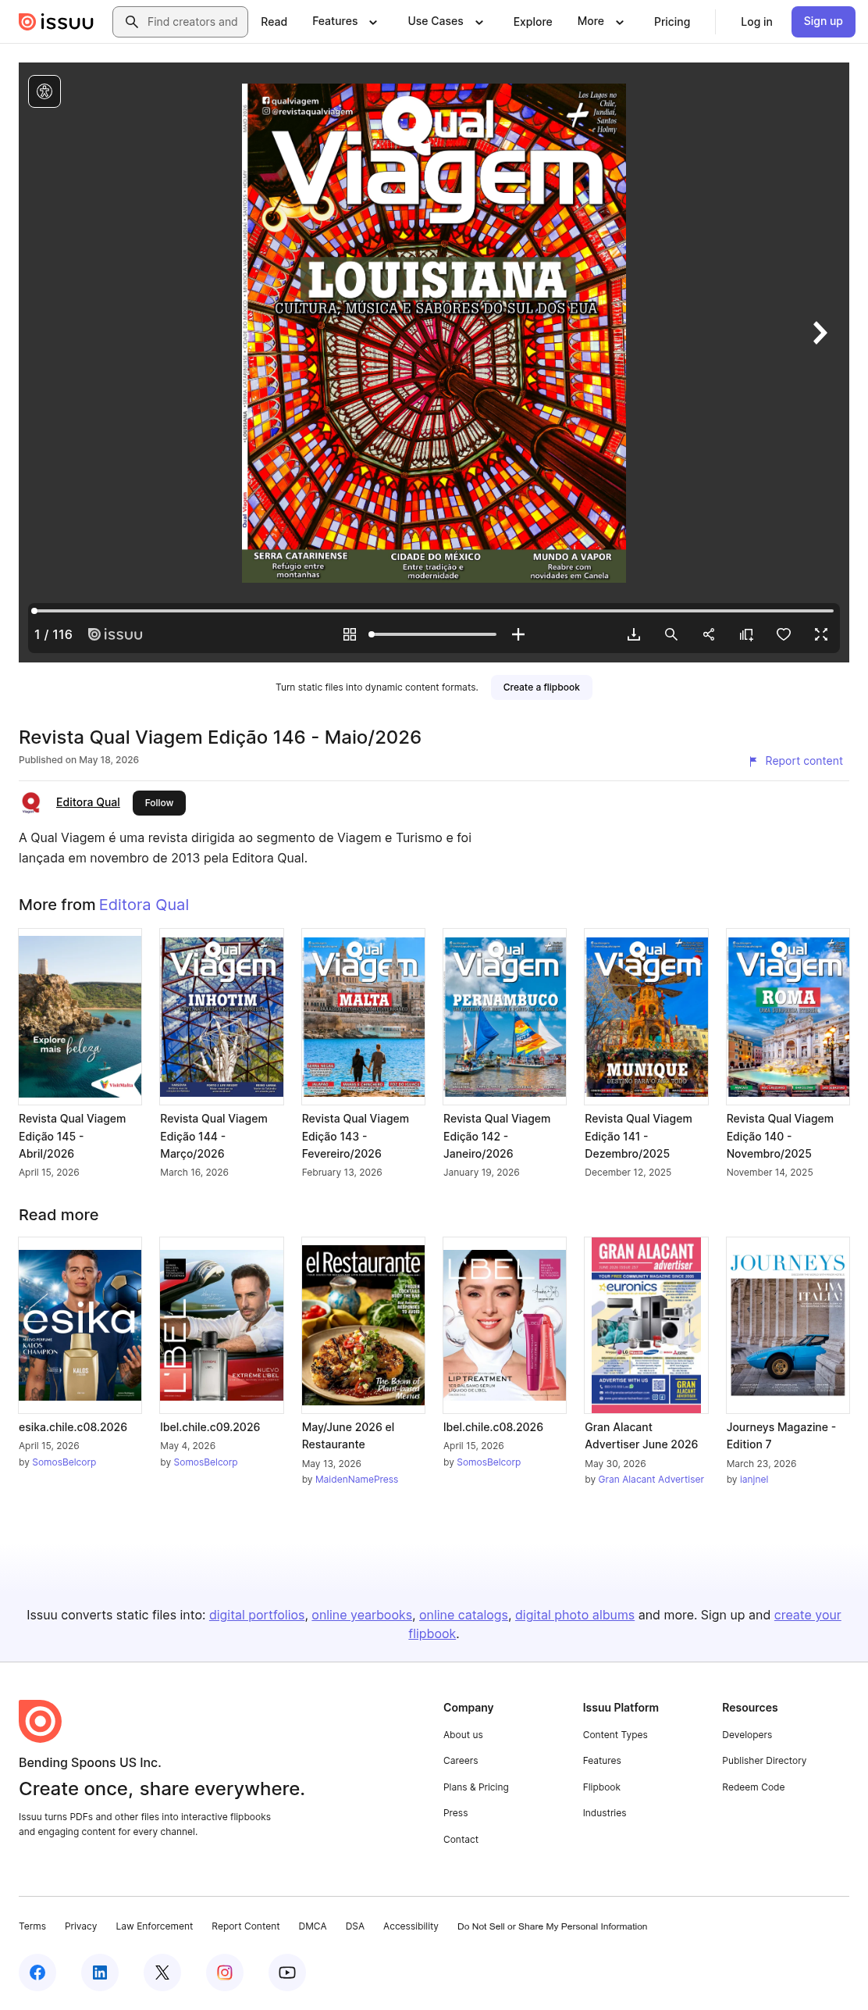Click the digital photo albums link
This screenshot has width=868, height=2010.
pos(575,1615)
